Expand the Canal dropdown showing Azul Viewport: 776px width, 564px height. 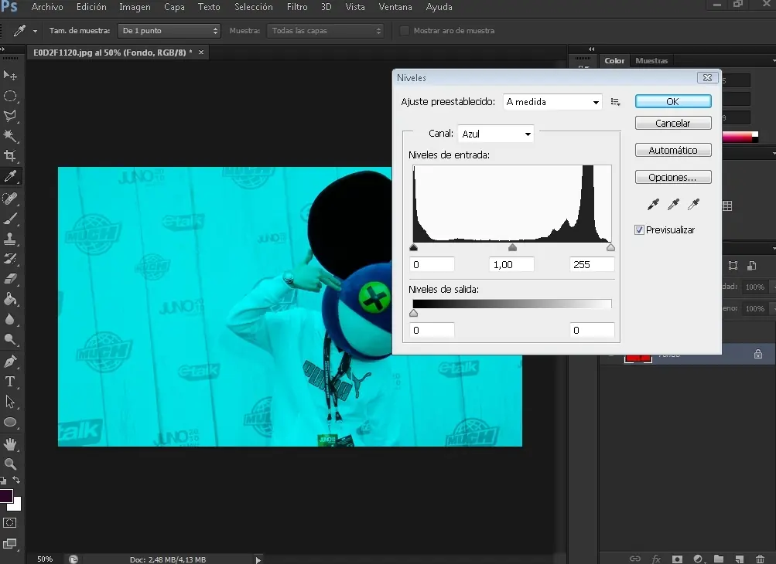point(496,134)
